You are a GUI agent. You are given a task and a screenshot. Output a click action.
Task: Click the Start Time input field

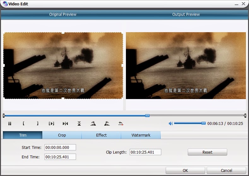point(60,147)
